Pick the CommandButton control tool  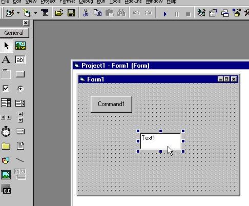(x=20, y=74)
